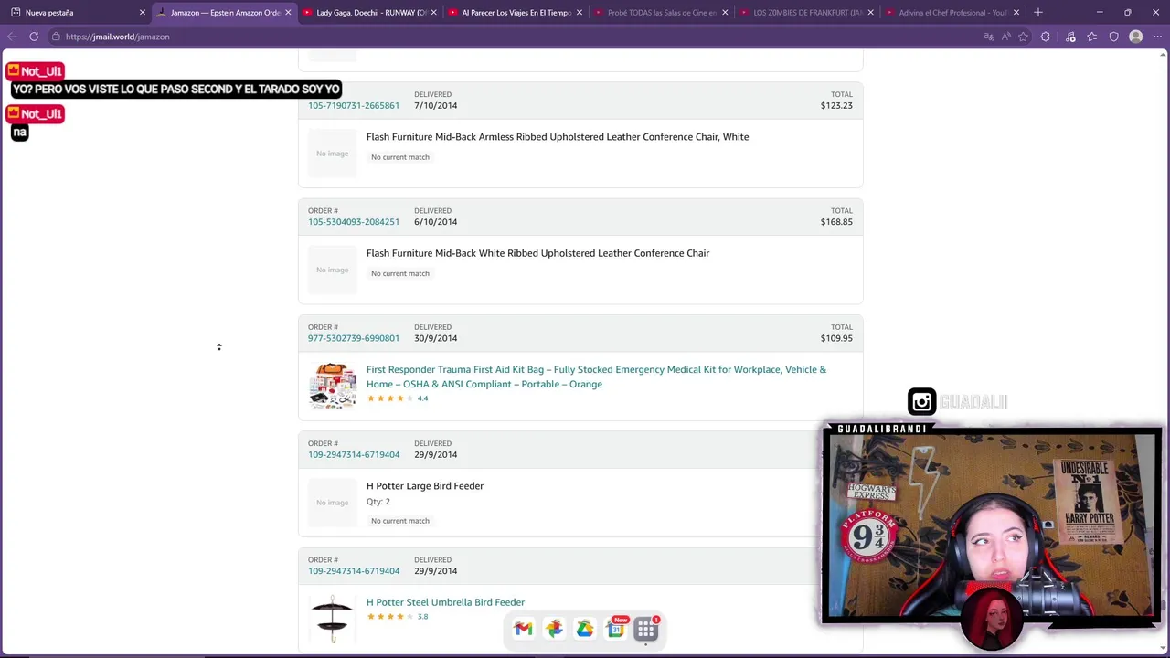Open order number 105-7190731-2665861
1170x658 pixels.
(354, 105)
